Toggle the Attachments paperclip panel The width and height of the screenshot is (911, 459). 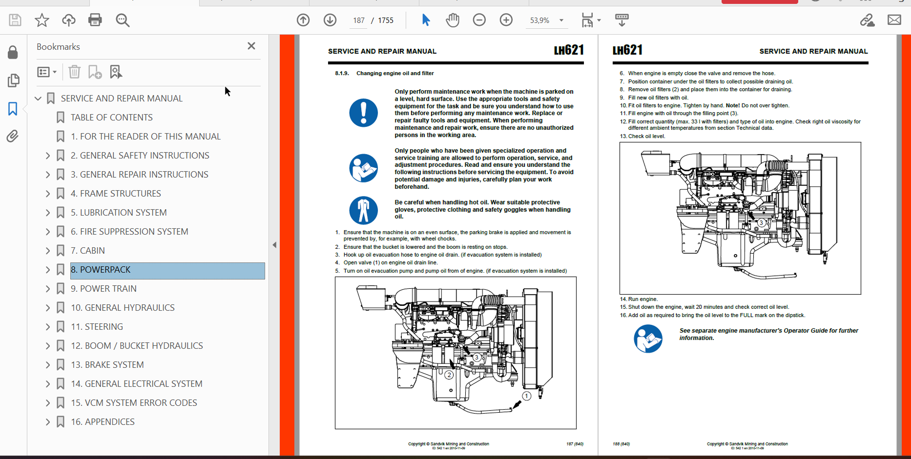(x=13, y=136)
